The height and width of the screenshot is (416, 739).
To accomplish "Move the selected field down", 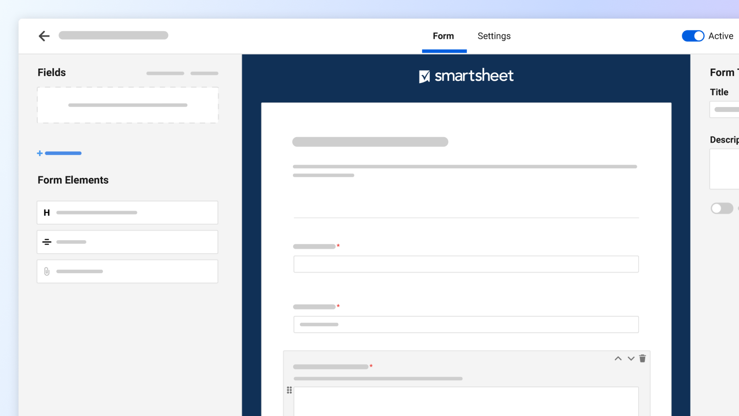I will [x=630, y=358].
